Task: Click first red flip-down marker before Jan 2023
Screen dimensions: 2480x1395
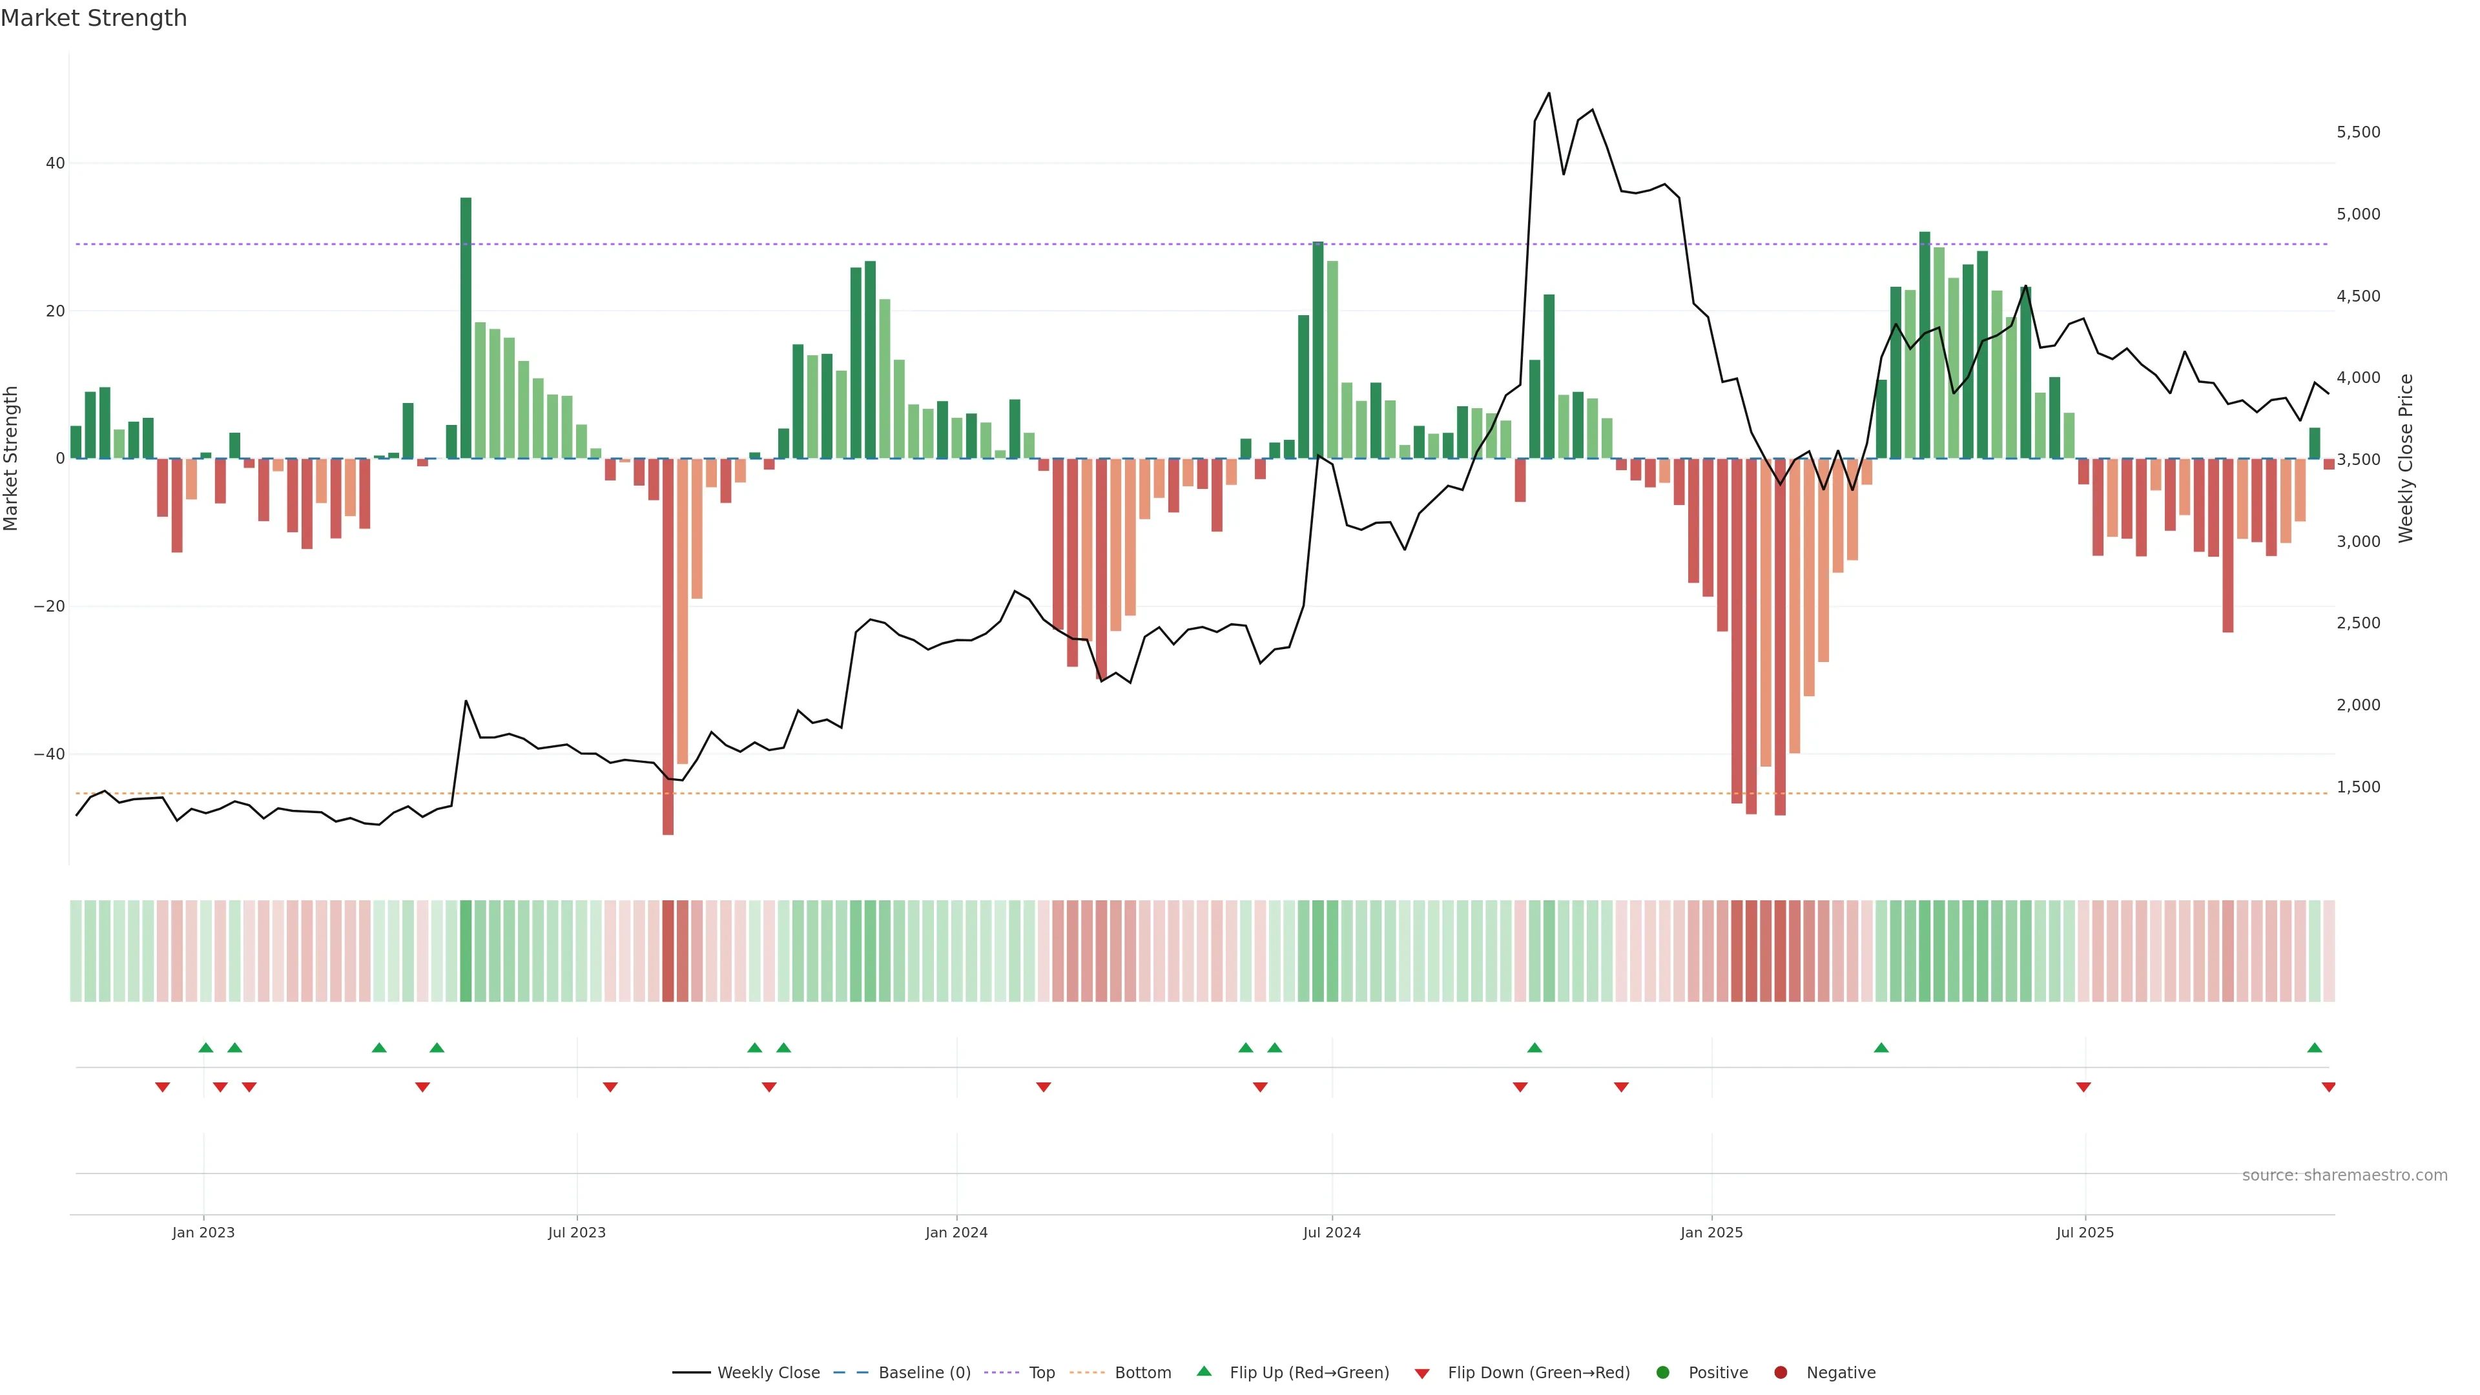Action: click(x=161, y=1087)
